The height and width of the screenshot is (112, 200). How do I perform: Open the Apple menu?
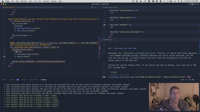point(3,1)
